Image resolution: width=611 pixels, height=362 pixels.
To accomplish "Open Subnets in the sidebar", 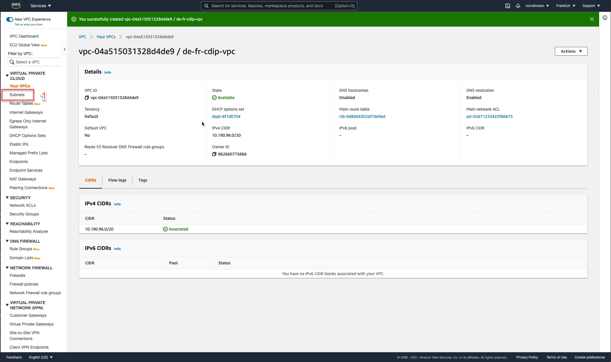I will pyautogui.click(x=17, y=95).
